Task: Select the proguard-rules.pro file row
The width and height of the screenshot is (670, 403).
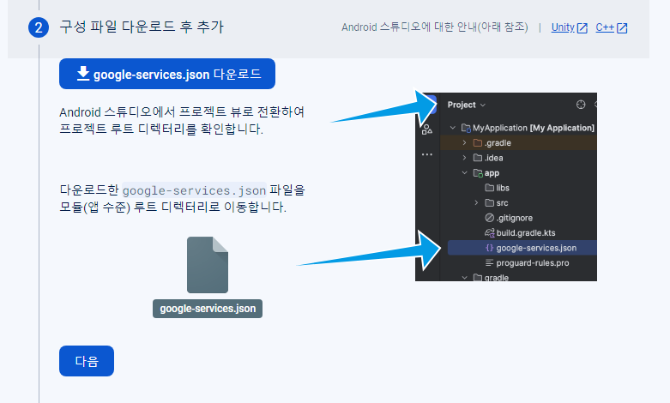Action: (x=518, y=262)
